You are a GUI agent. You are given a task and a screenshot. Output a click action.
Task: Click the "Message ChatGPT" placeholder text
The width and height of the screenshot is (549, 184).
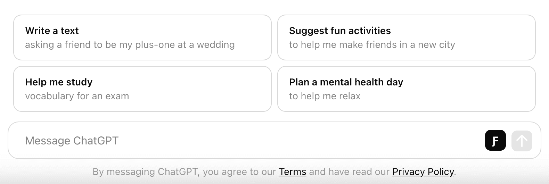72,141
